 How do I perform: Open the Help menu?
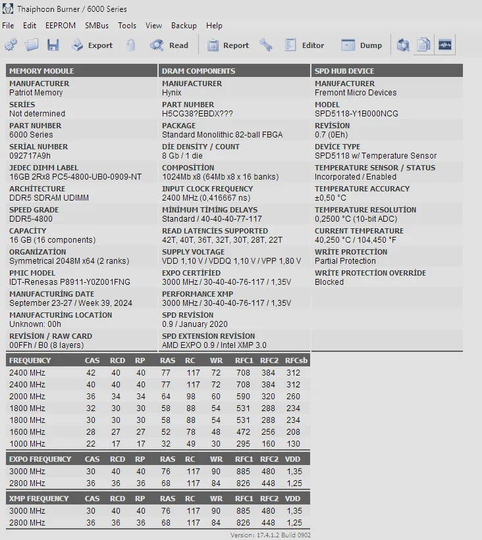[214, 26]
